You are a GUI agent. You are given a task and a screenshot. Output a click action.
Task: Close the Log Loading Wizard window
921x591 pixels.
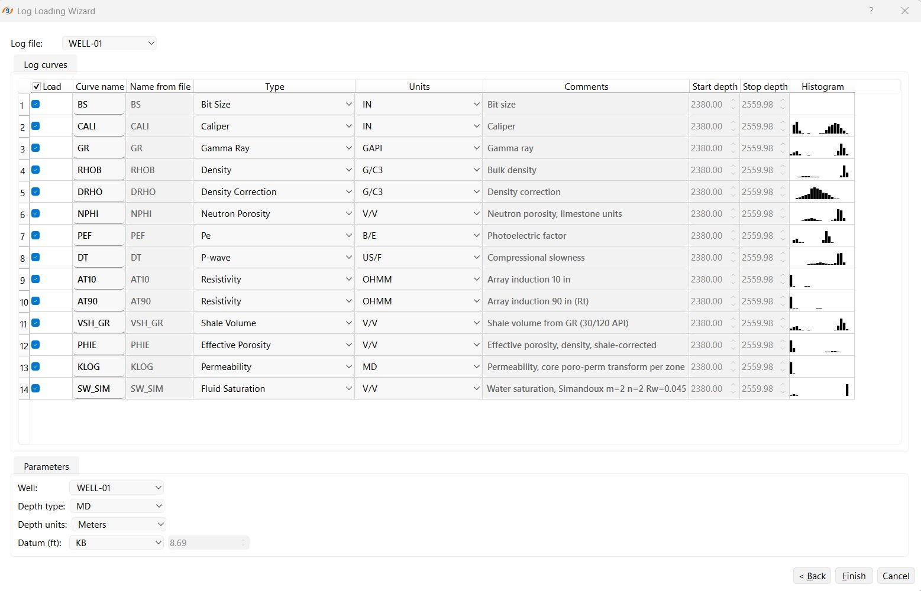tap(904, 11)
